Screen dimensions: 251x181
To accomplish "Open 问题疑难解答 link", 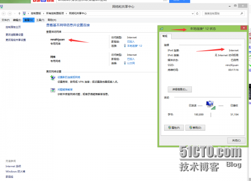I will coord(65,89).
